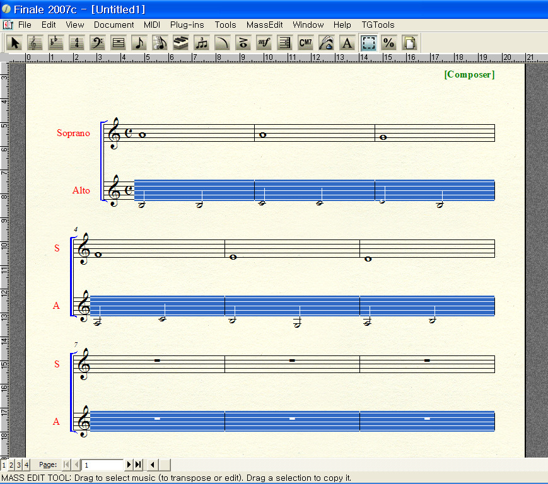
Task: Go to the next page arrow
Action: (x=129, y=465)
